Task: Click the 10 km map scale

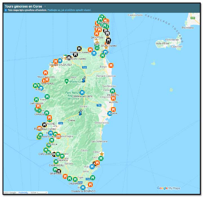Action: coord(39,192)
